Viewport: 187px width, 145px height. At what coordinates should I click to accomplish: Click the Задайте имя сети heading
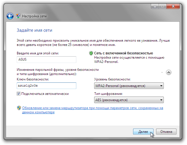34,30
